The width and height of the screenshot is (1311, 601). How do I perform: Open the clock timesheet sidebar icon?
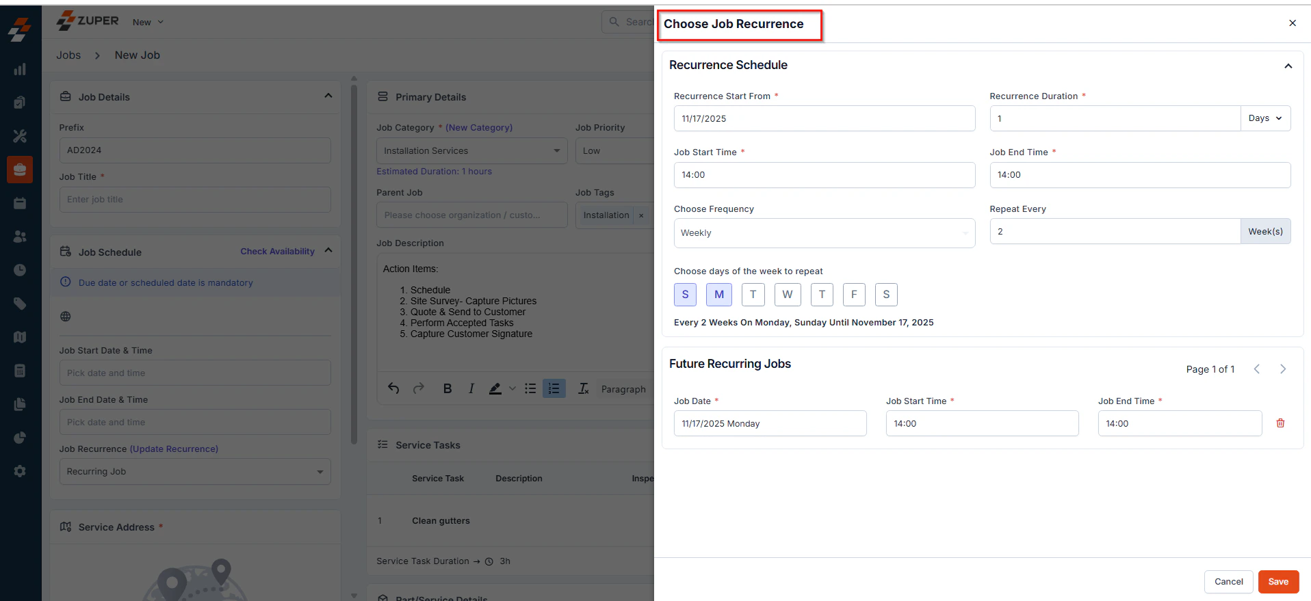20,270
